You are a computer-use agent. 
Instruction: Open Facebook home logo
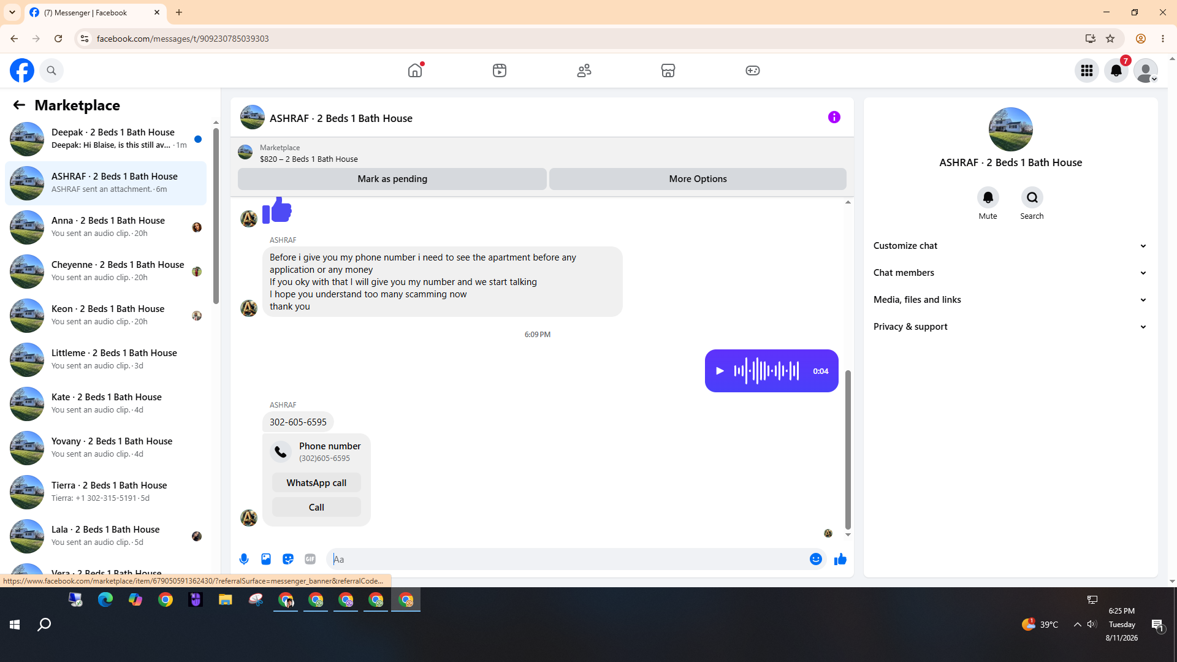[x=22, y=70]
